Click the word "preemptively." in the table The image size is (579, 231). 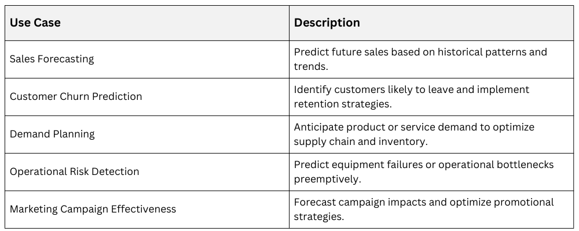click(x=327, y=179)
